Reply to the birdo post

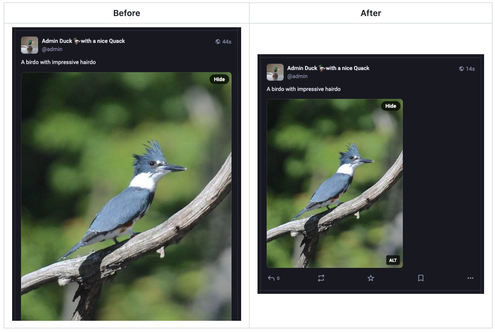pyautogui.click(x=274, y=278)
